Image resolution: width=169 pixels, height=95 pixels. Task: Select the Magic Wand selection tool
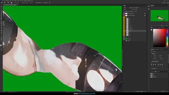[x=1, y=12]
